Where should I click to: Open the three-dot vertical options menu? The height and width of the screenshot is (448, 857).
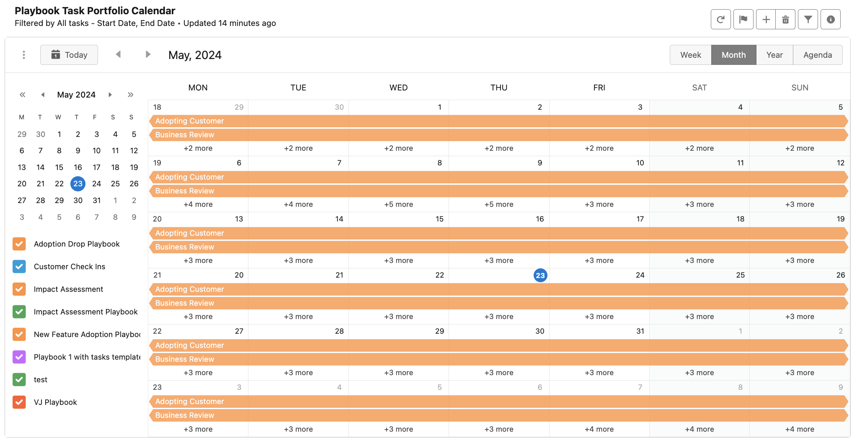point(24,55)
